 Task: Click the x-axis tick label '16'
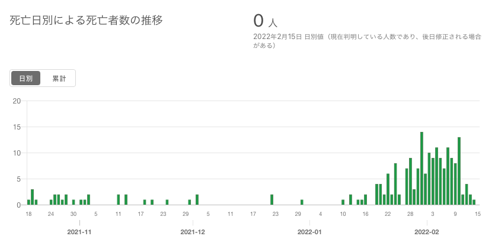pyautogui.click(x=365, y=214)
